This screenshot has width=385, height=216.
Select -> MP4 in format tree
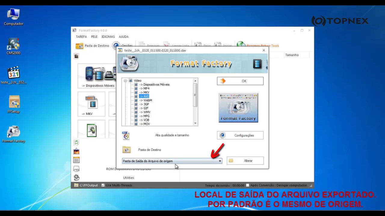click(144, 88)
